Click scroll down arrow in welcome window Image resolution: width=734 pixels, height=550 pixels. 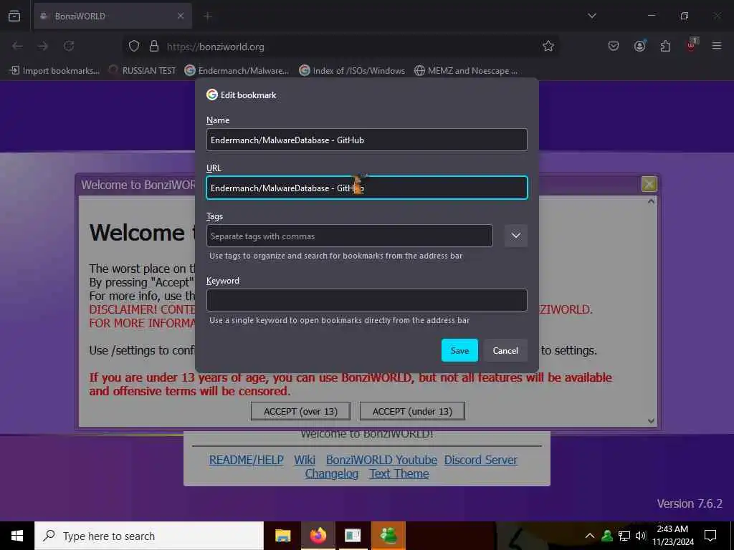tap(651, 420)
